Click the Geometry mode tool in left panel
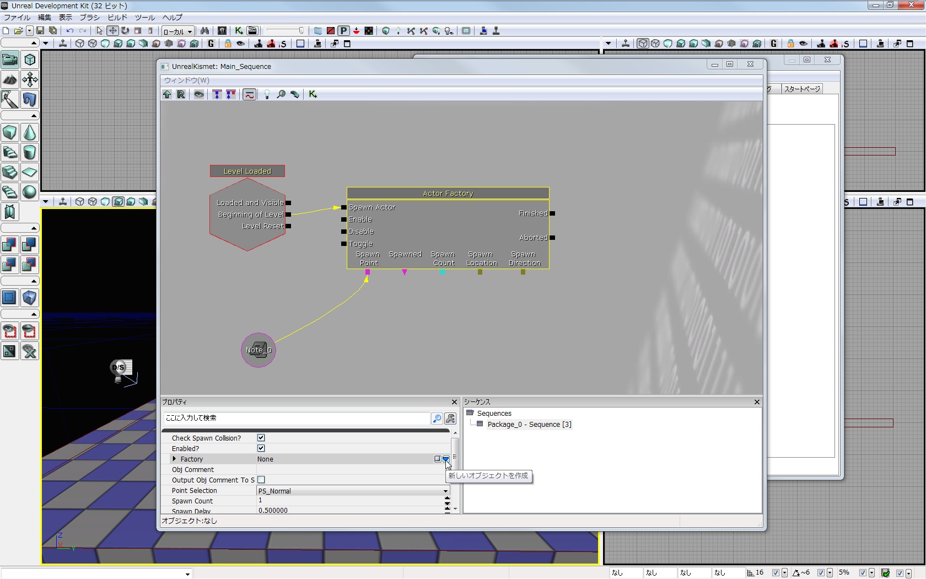 (x=30, y=60)
